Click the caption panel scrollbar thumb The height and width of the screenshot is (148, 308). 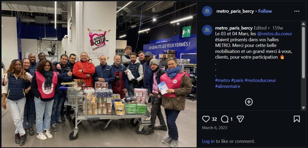(303, 53)
